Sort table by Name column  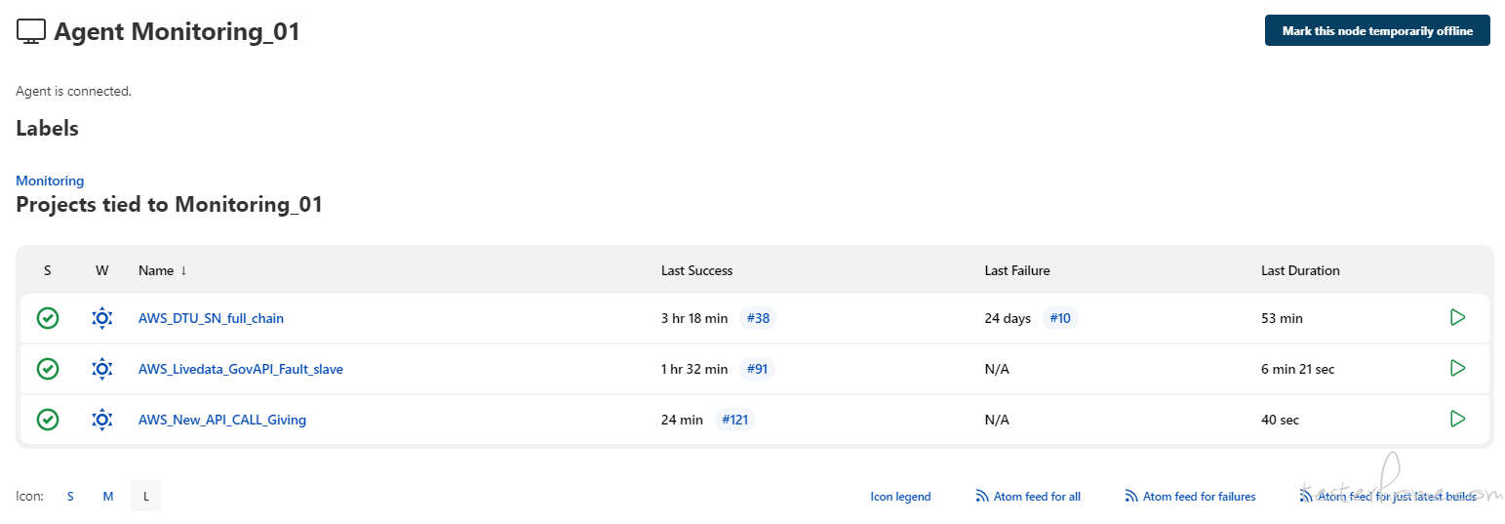coord(156,270)
